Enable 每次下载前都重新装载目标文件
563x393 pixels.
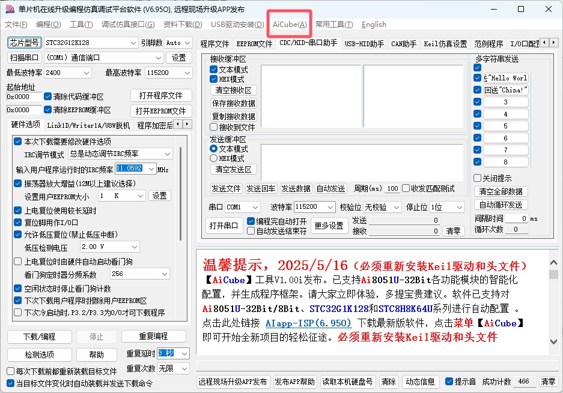click(x=10, y=371)
